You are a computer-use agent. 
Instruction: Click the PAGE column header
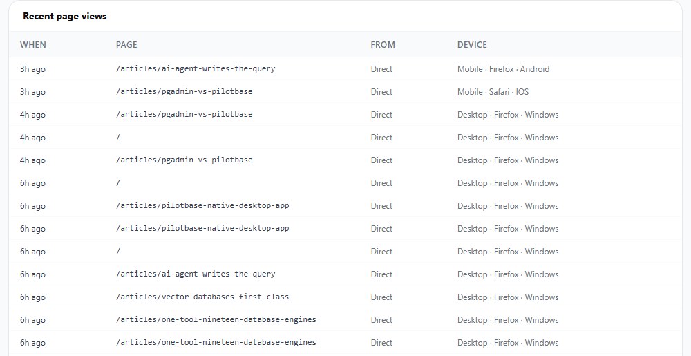(x=126, y=45)
